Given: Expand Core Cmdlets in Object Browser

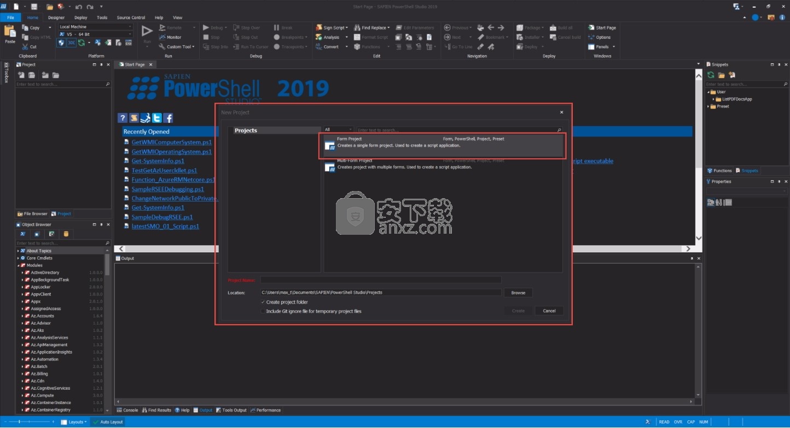Looking at the screenshot, I should (18, 258).
